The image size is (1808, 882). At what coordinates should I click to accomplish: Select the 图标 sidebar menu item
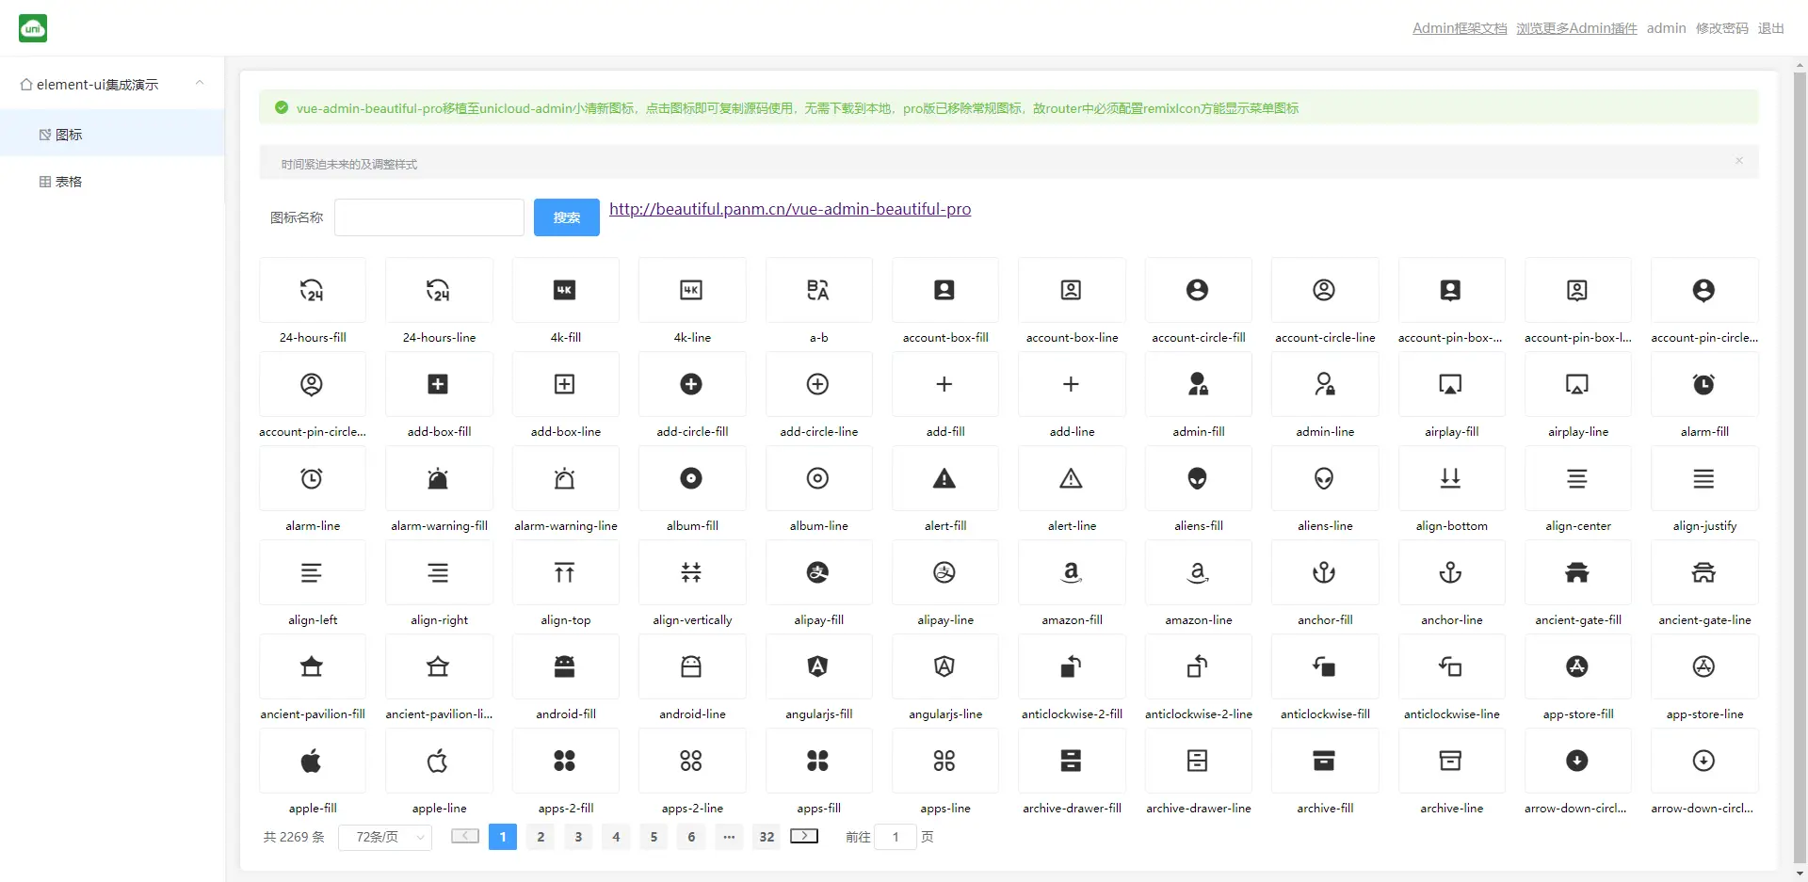(69, 135)
